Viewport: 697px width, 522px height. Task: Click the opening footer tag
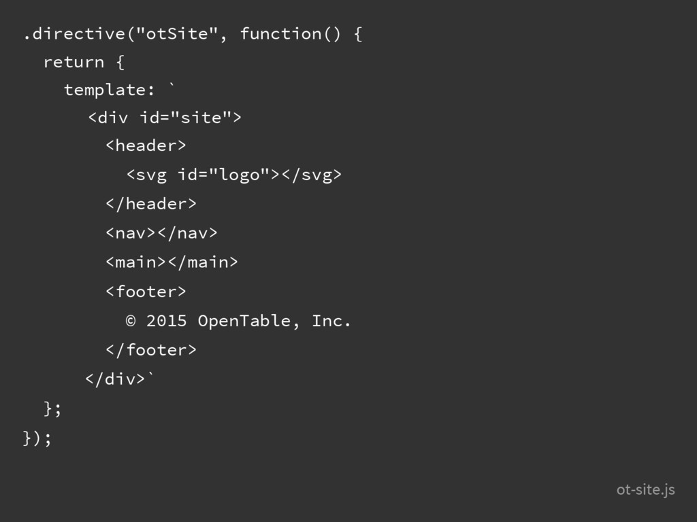[x=146, y=292]
